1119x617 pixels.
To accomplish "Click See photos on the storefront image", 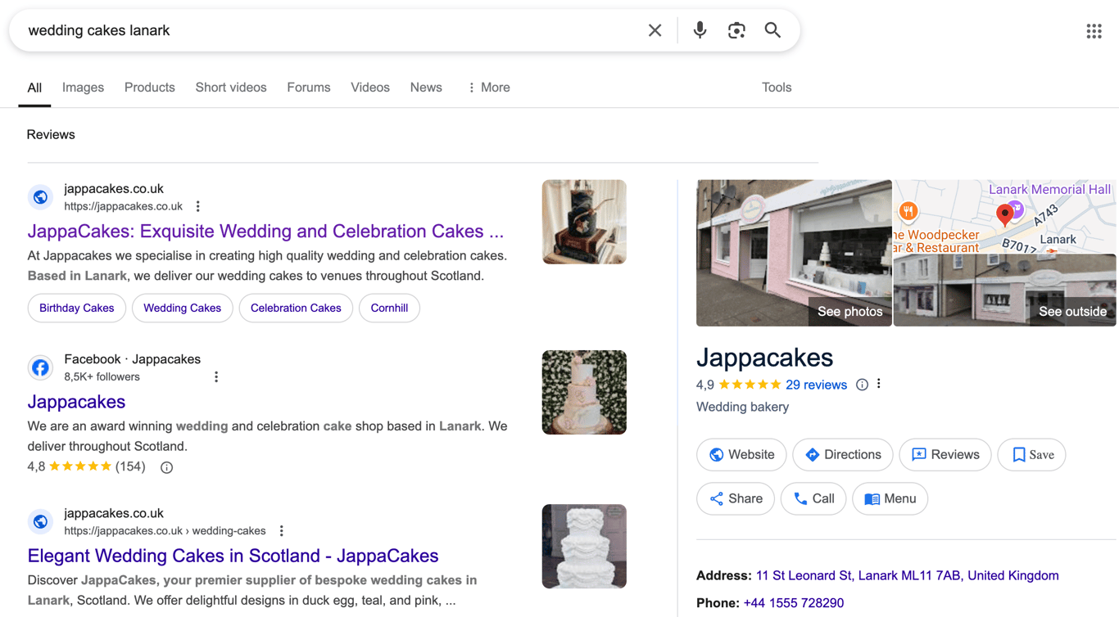I will (849, 312).
